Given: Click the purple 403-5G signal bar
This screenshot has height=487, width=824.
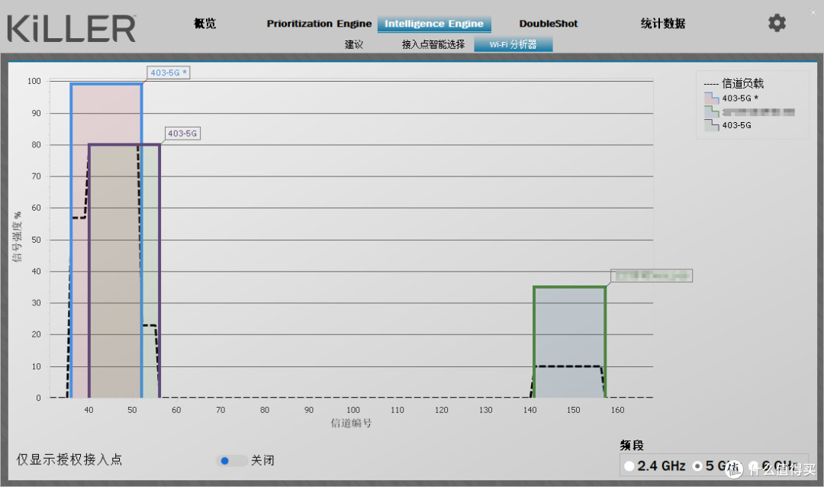Looking at the screenshot, I should click(124, 271).
